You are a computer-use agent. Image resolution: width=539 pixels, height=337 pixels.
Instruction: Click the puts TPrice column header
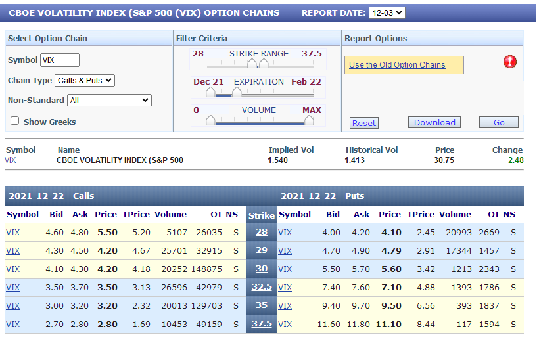click(421, 215)
